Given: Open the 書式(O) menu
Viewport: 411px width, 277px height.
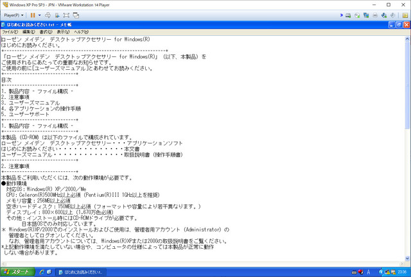Looking at the screenshot, I should 46,32.
